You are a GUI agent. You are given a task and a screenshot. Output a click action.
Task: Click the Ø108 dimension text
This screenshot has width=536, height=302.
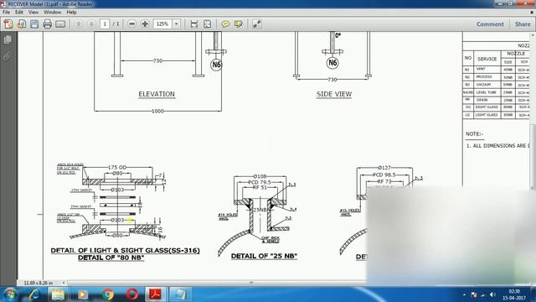point(260,177)
